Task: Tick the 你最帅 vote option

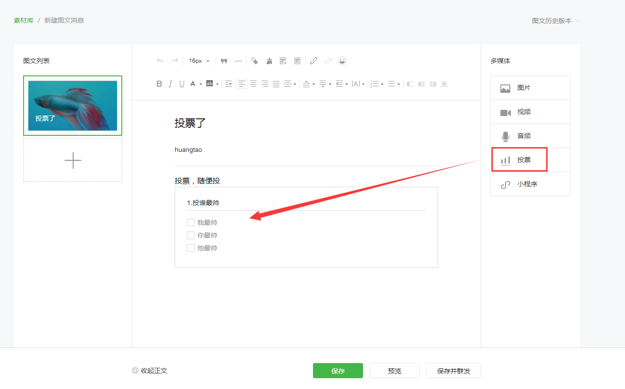Action: [191, 235]
